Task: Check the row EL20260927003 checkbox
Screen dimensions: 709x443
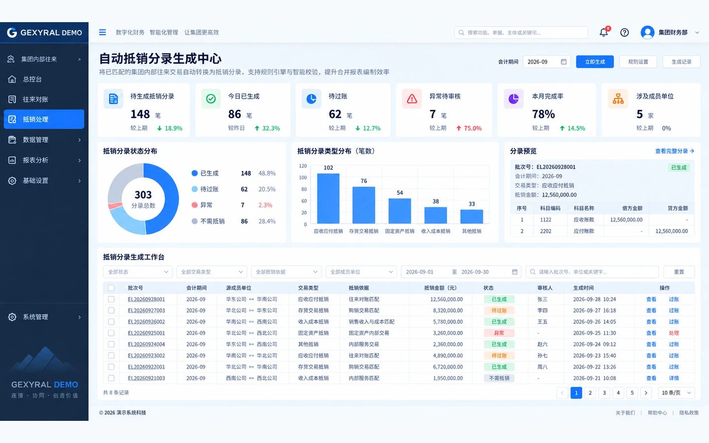Action: (111, 311)
